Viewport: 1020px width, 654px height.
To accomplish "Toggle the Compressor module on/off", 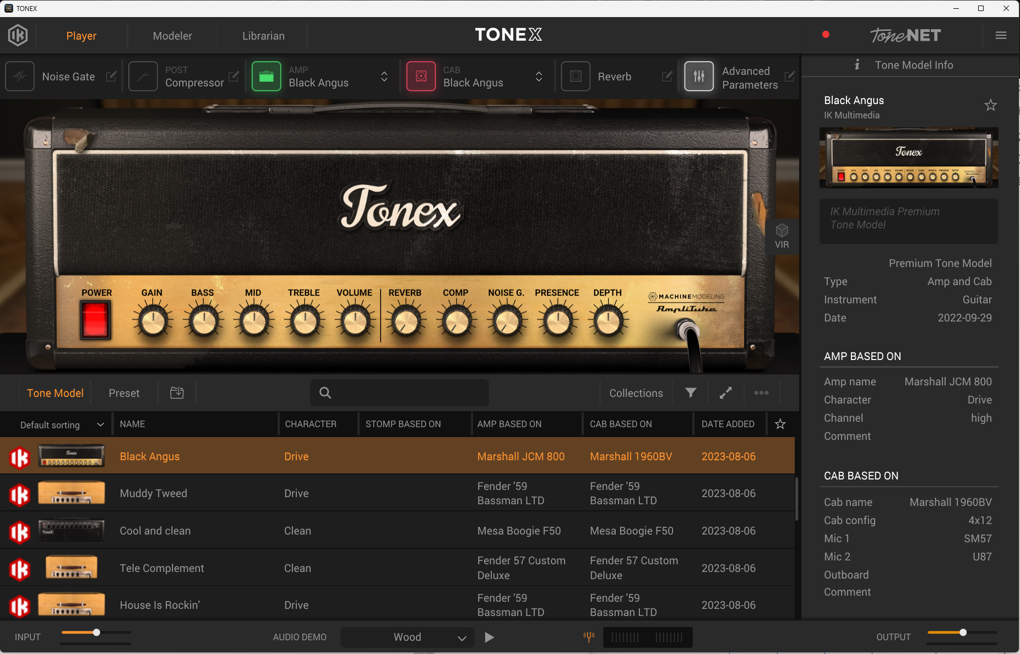I will coord(143,77).
